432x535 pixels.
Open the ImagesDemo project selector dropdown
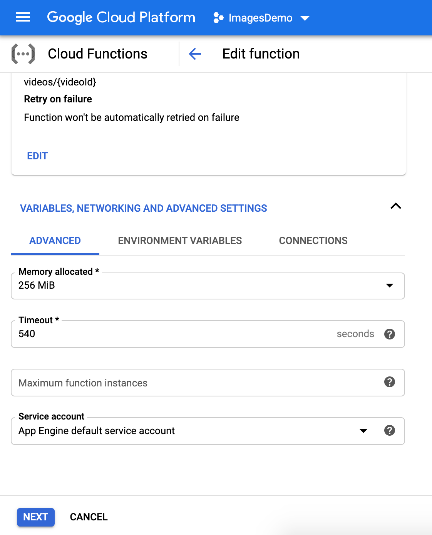(x=261, y=18)
